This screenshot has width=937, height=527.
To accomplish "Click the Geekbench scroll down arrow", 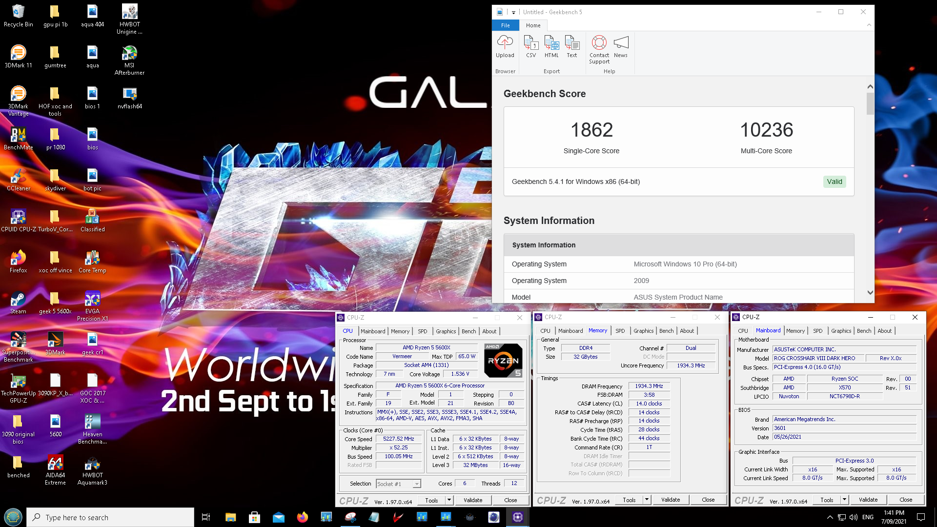I will (870, 293).
